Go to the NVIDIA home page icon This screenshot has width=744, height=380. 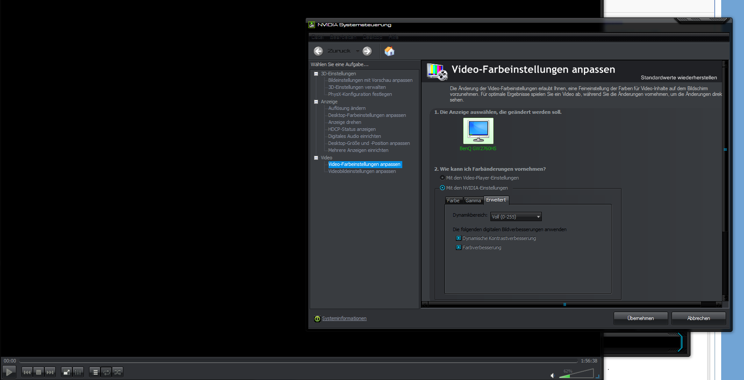coord(389,51)
